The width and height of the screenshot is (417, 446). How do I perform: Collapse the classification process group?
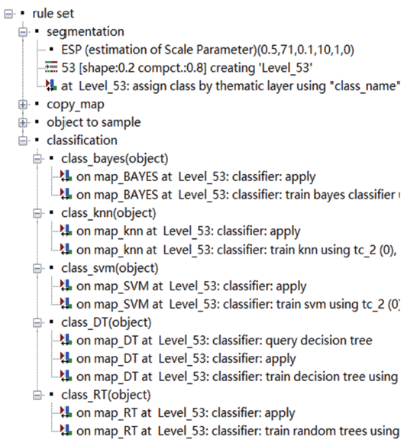tap(23, 141)
